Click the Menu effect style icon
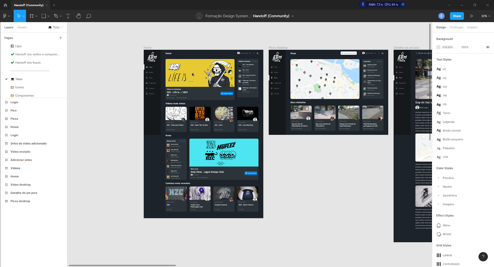This screenshot has width=494, height=267. (439, 226)
